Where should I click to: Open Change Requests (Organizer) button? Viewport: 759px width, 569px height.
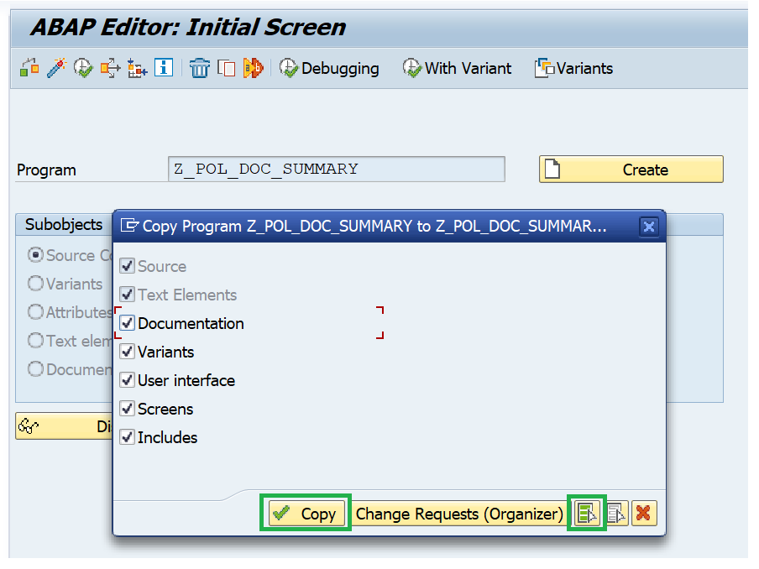tap(459, 514)
